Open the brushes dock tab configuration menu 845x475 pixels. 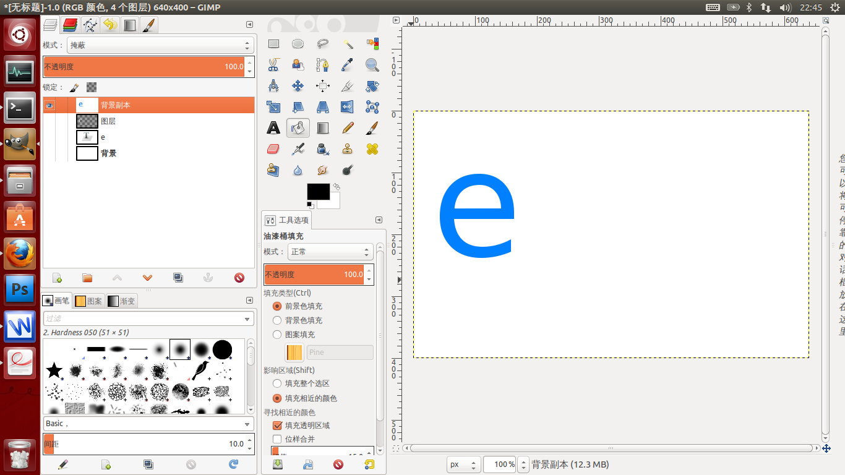(x=249, y=301)
